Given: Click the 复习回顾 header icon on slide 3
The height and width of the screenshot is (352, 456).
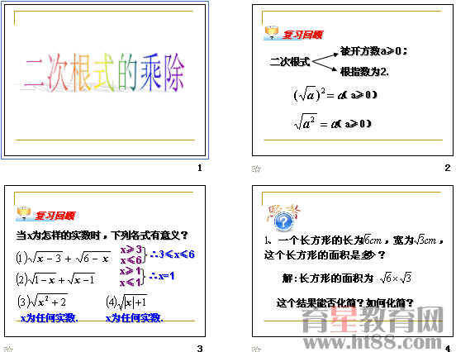Looking at the screenshot, I should pyautogui.click(x=24, y=214).
